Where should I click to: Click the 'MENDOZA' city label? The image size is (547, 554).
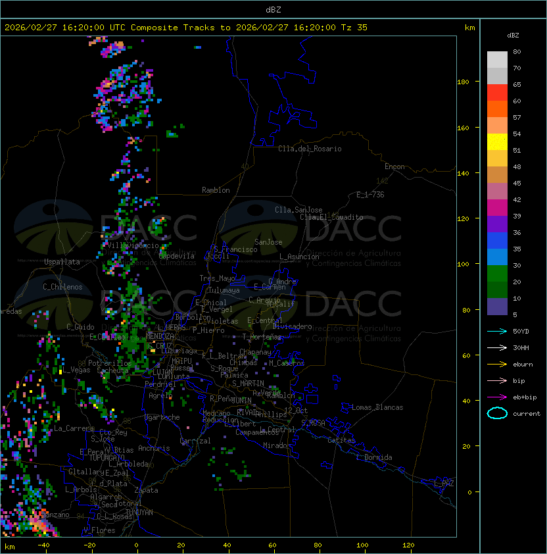160,336
